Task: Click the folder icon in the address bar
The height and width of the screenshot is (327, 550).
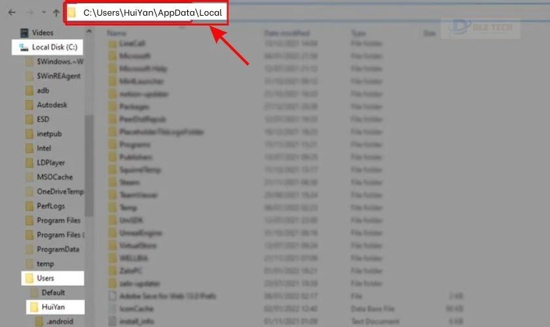Action: (x=72, y=13)
